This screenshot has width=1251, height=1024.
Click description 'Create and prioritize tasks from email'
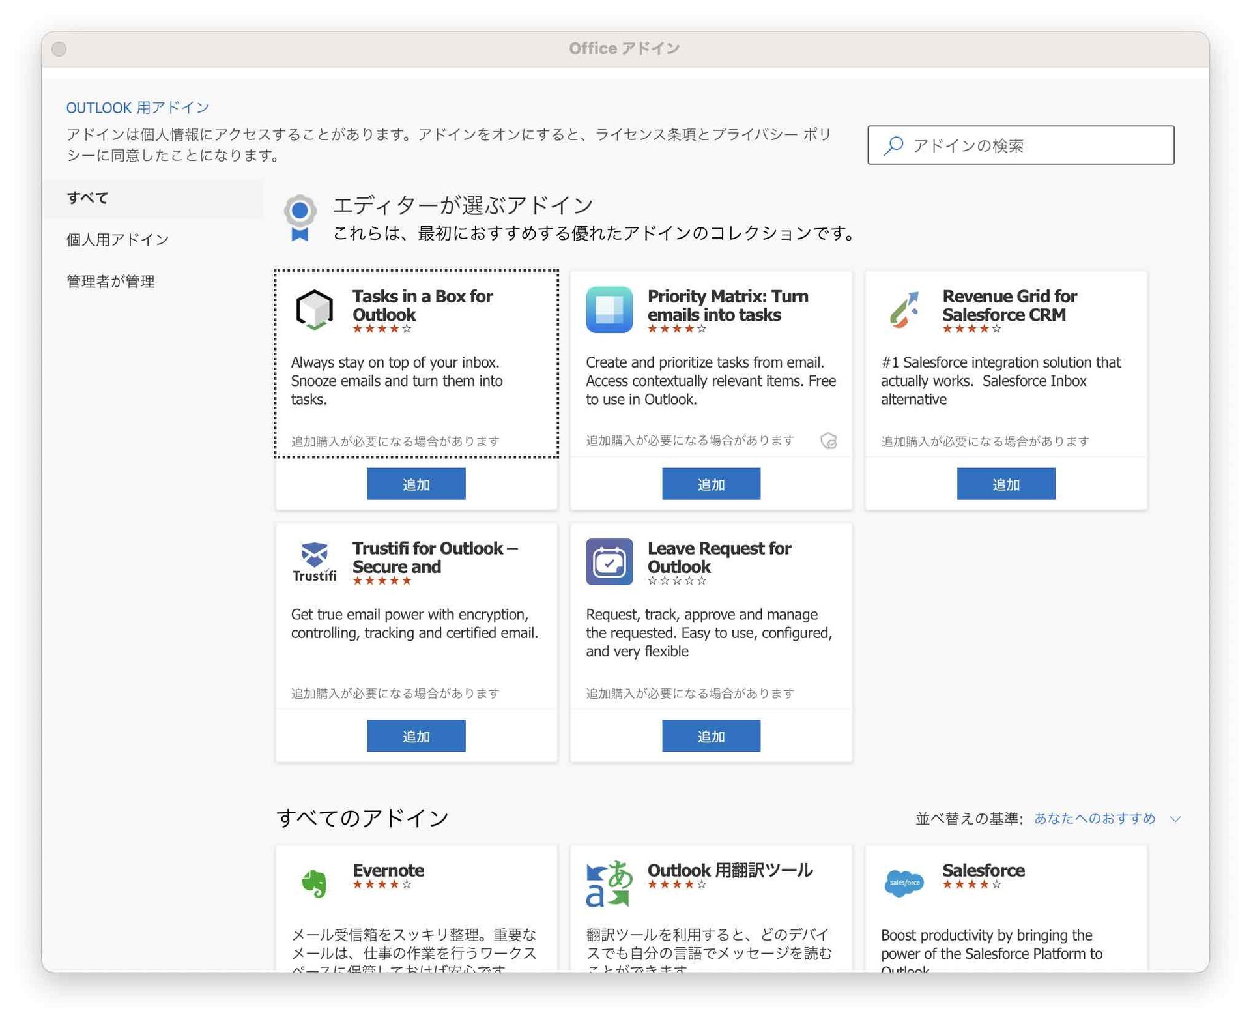point(711,381)
